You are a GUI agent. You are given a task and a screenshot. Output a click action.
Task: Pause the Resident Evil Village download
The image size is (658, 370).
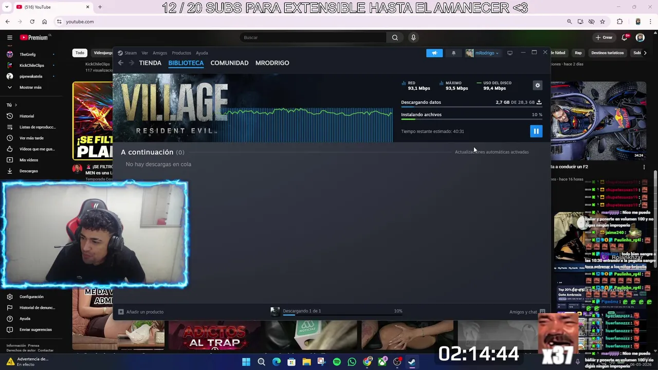[536, 131]
